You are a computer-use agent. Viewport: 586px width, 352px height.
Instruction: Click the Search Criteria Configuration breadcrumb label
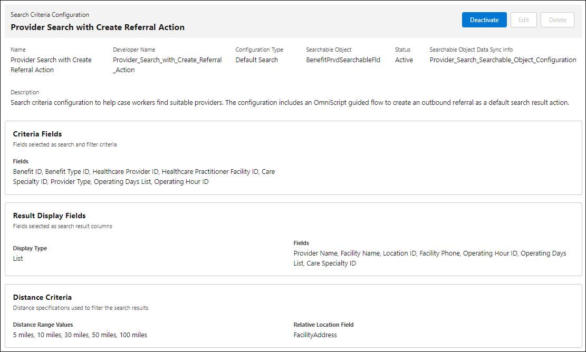click(50, 15)
